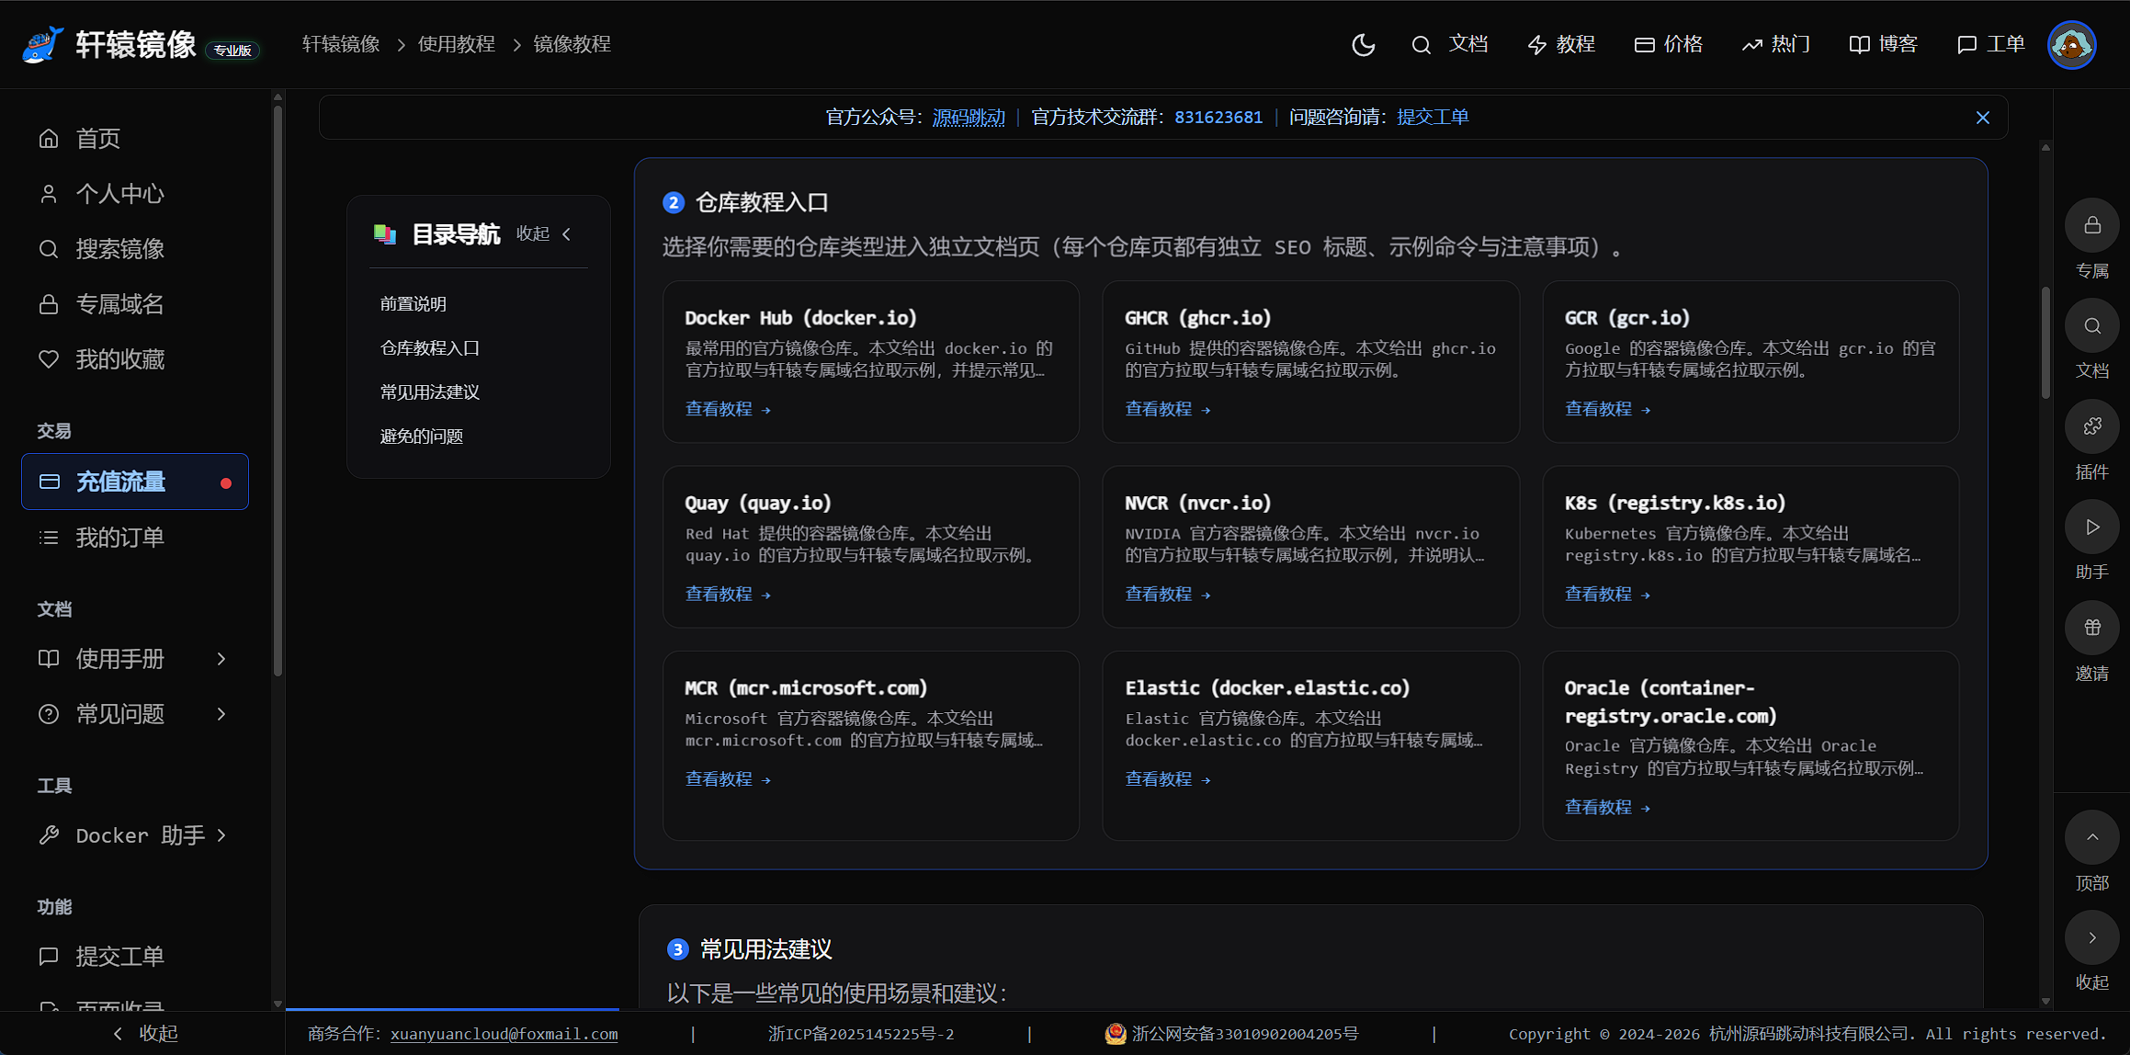View the Elastic tutorial link

[x=1168, y=779]
